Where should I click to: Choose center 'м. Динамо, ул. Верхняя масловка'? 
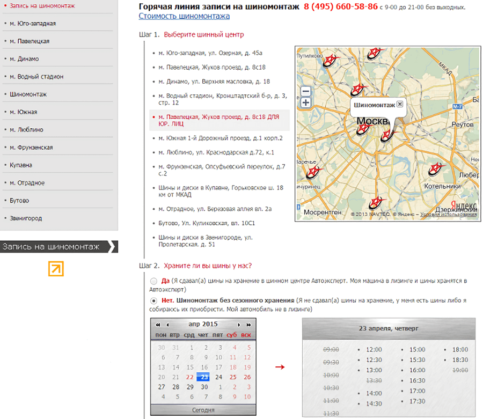(x=214, y=82)
